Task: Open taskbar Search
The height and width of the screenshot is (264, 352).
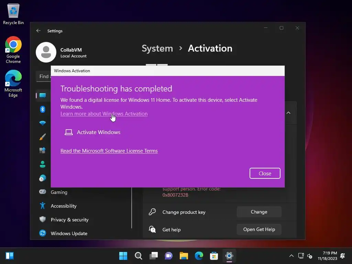Action: point(138,256)
